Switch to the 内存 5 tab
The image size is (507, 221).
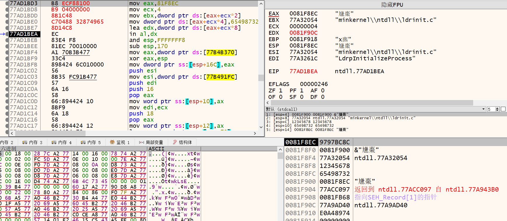(x=91, y=142)
